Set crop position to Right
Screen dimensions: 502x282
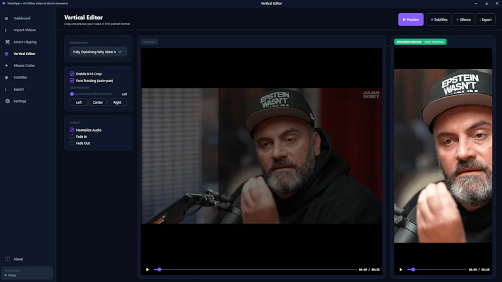click(x=117, y=102)
